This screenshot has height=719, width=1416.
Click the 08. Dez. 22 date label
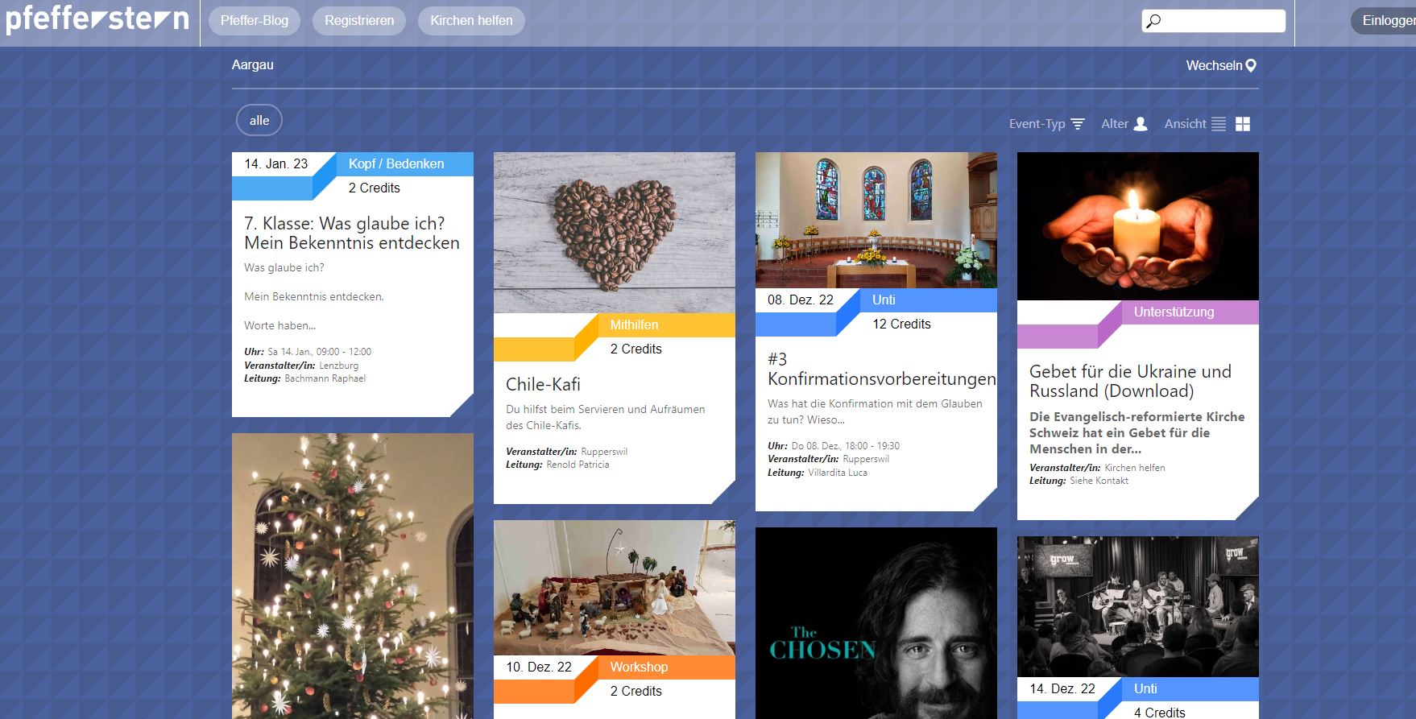pyautogui.click(x=801, y=300)
